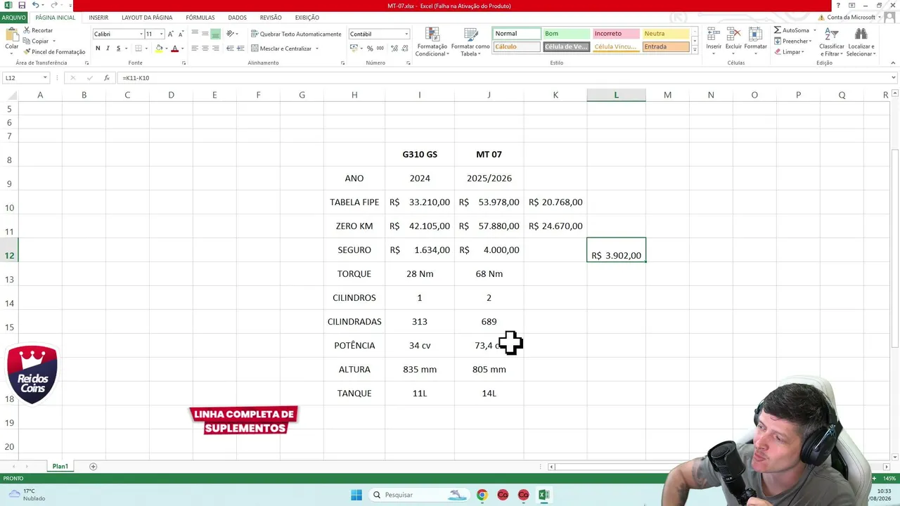900x506 pixels.
Task: Copy selection with Copiar
Action: (36, 41)
